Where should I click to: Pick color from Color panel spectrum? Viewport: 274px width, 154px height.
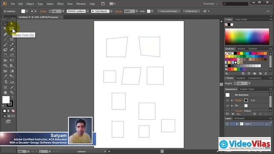point(247,36)
